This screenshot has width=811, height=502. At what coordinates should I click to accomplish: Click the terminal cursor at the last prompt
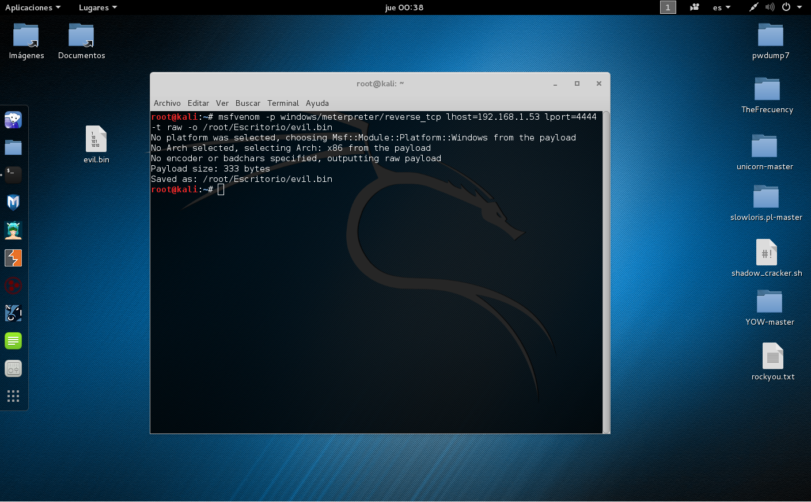coord(221,189)
